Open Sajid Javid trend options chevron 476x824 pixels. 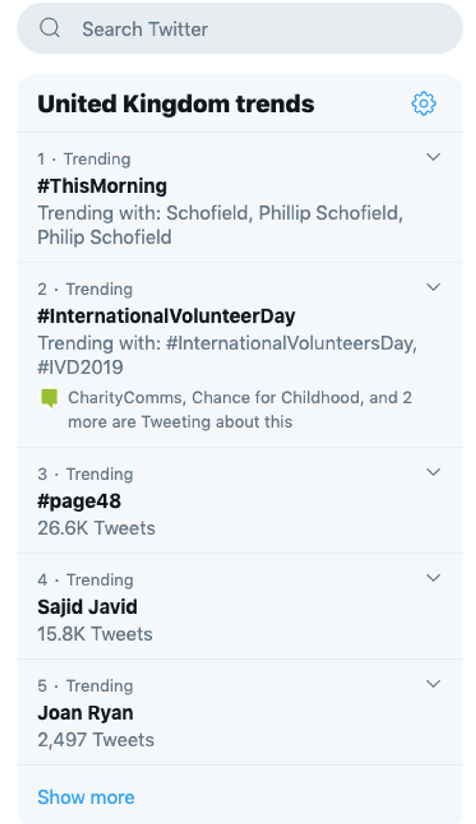(433, 578)
